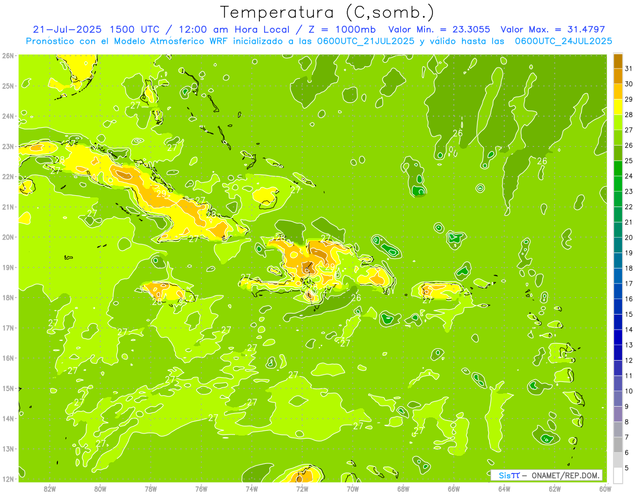Click legend value 30

[629, 84]
